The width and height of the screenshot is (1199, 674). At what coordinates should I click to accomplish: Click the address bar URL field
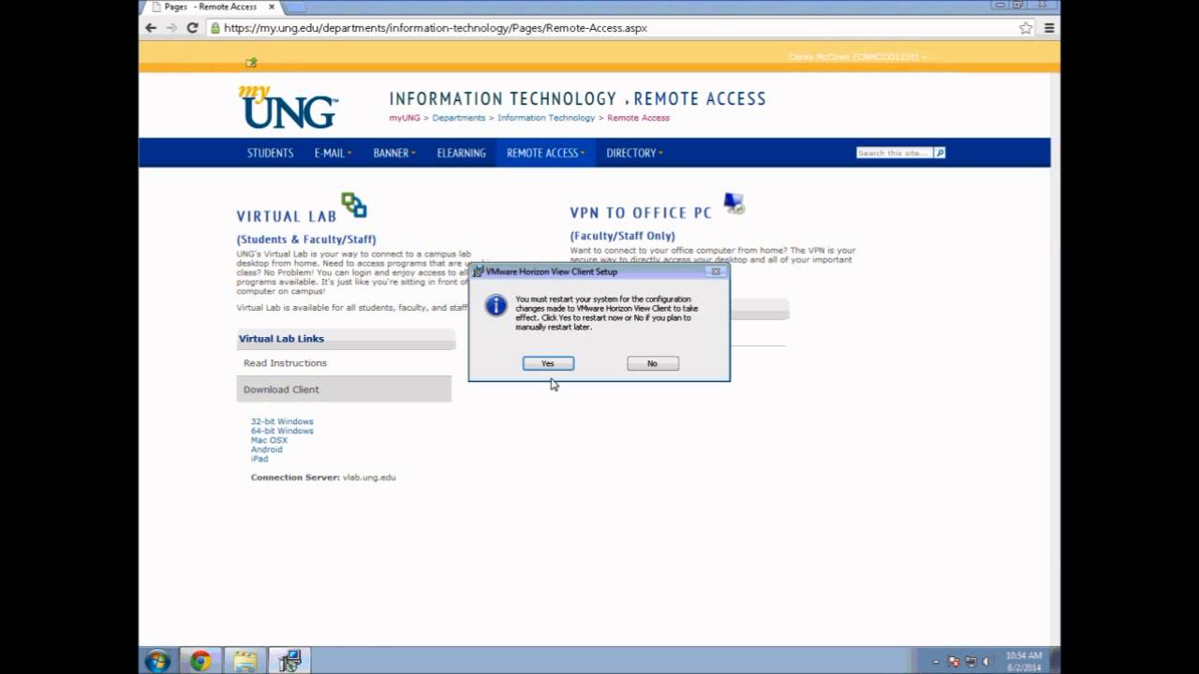tap(618, 28)
